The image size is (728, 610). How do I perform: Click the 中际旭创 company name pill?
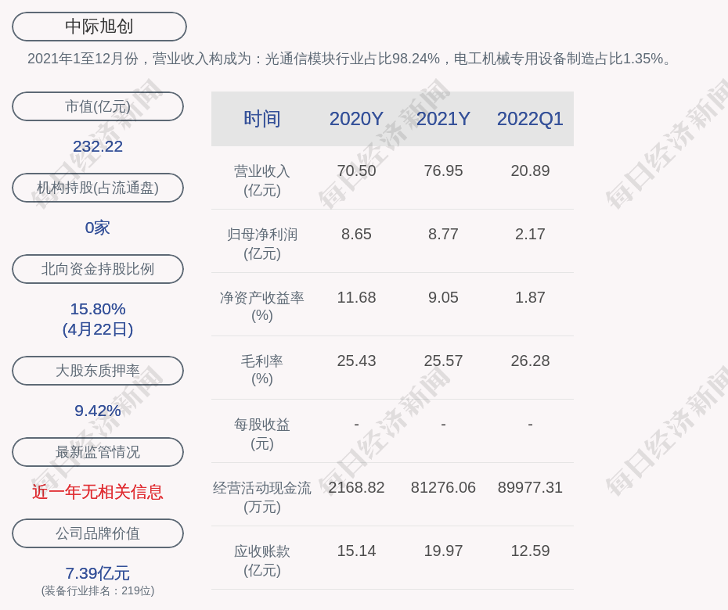pyautogui.click(x=99, y=27)
